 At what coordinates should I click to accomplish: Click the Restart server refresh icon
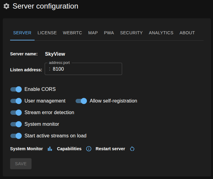[132, 149]
